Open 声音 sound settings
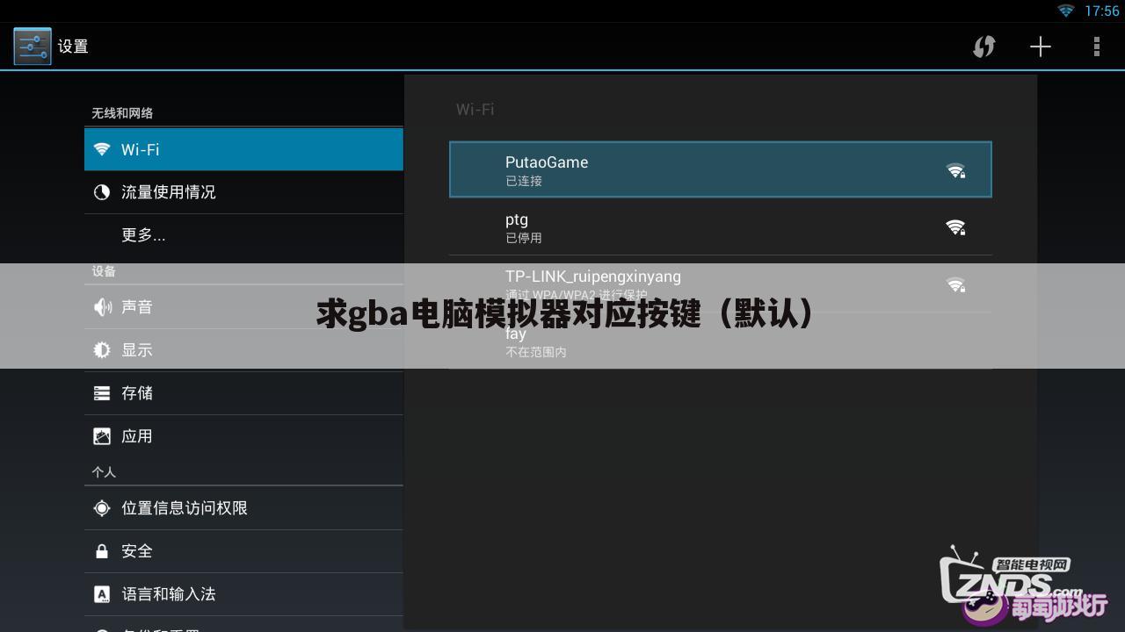This screenshot has height=632, width=1125. click(243, 307)
